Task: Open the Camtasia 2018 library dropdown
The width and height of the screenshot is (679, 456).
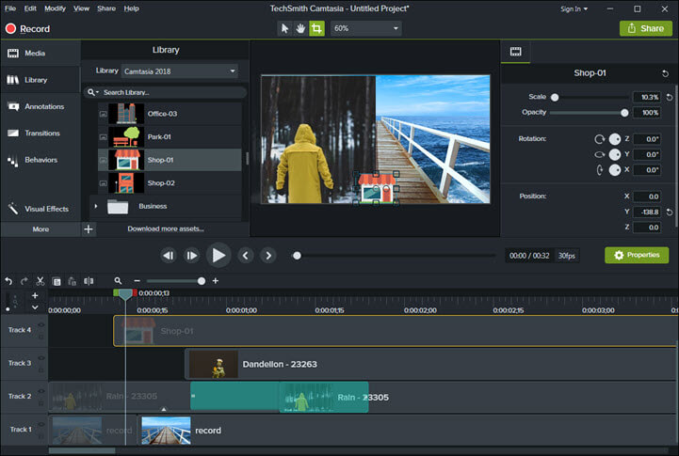Action: [x=179, y=71]
